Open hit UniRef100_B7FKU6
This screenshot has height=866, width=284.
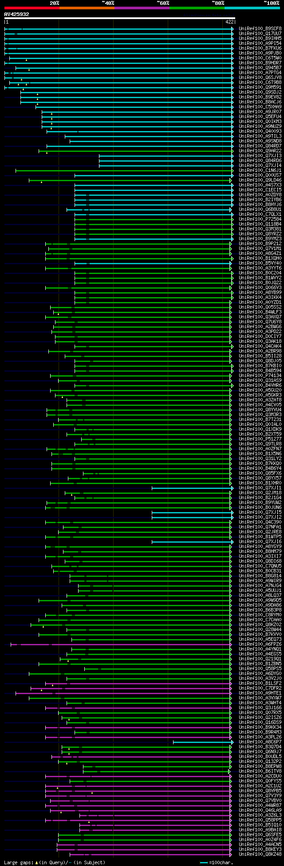(x=260, y=48)
